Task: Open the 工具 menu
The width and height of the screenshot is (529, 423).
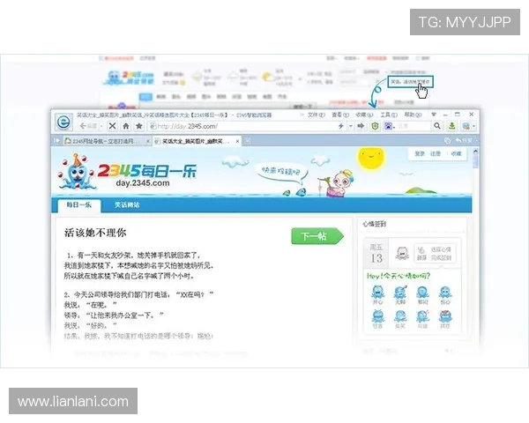Action: click(x=389, y=115)
